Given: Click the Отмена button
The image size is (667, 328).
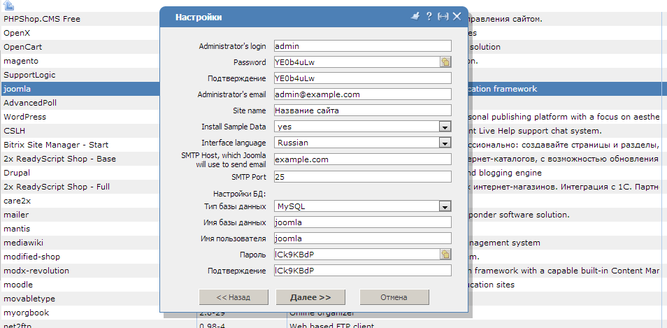Looking at the screenshot, I should click(x=394, y=297).
